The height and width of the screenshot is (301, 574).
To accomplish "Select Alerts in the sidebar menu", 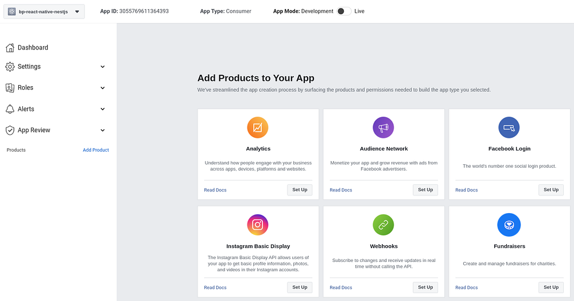I will [26, 109].
